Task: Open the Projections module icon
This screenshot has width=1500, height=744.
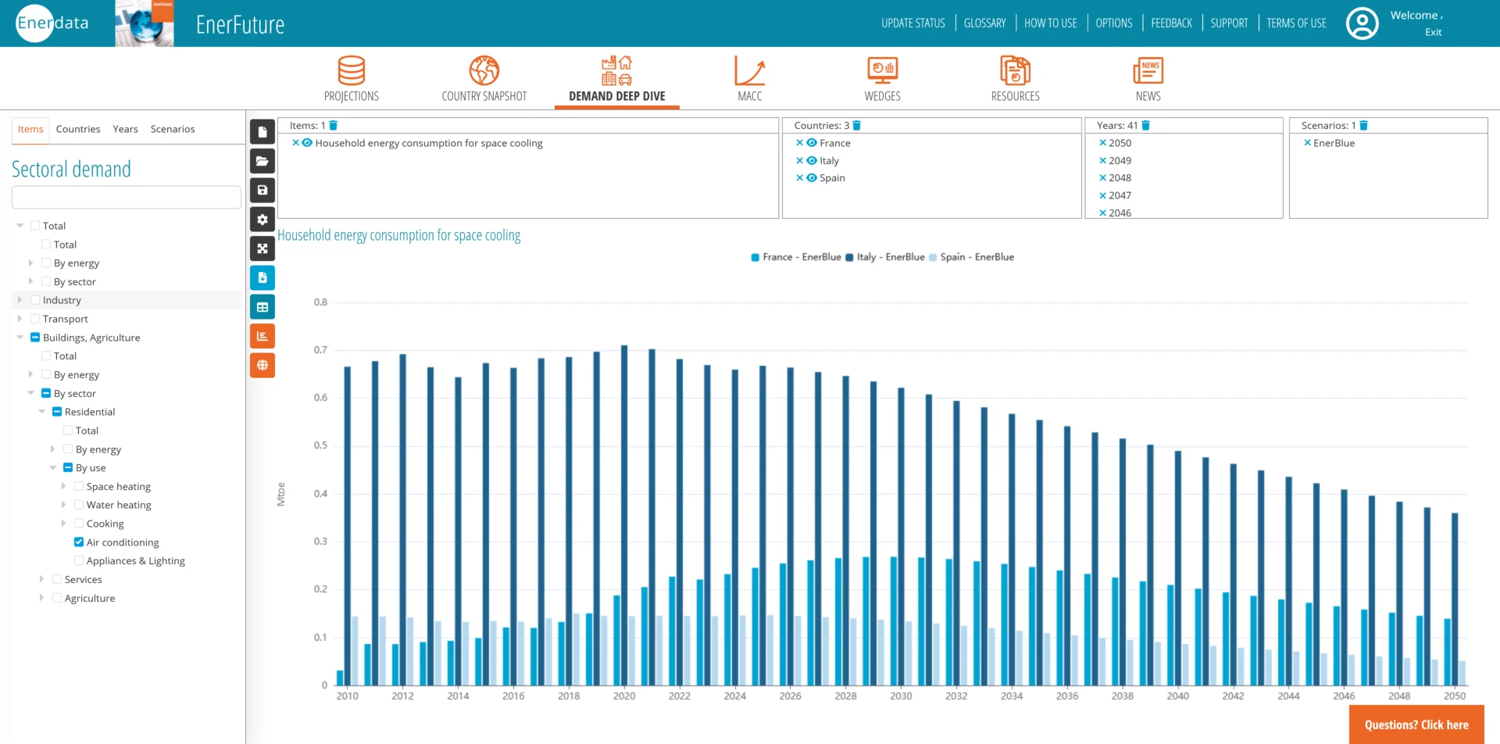Action: coord(352,70)
